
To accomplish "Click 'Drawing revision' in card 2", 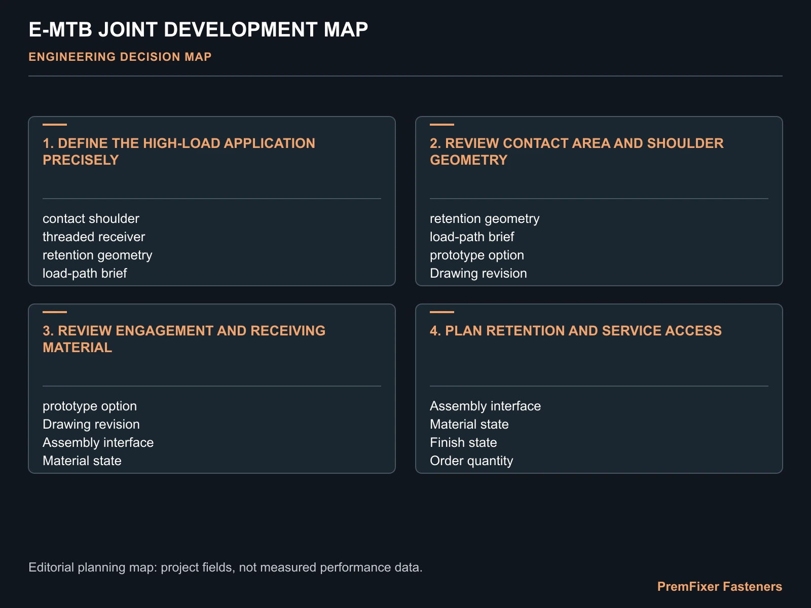I will pyautogui.click(x=478, y=273).
